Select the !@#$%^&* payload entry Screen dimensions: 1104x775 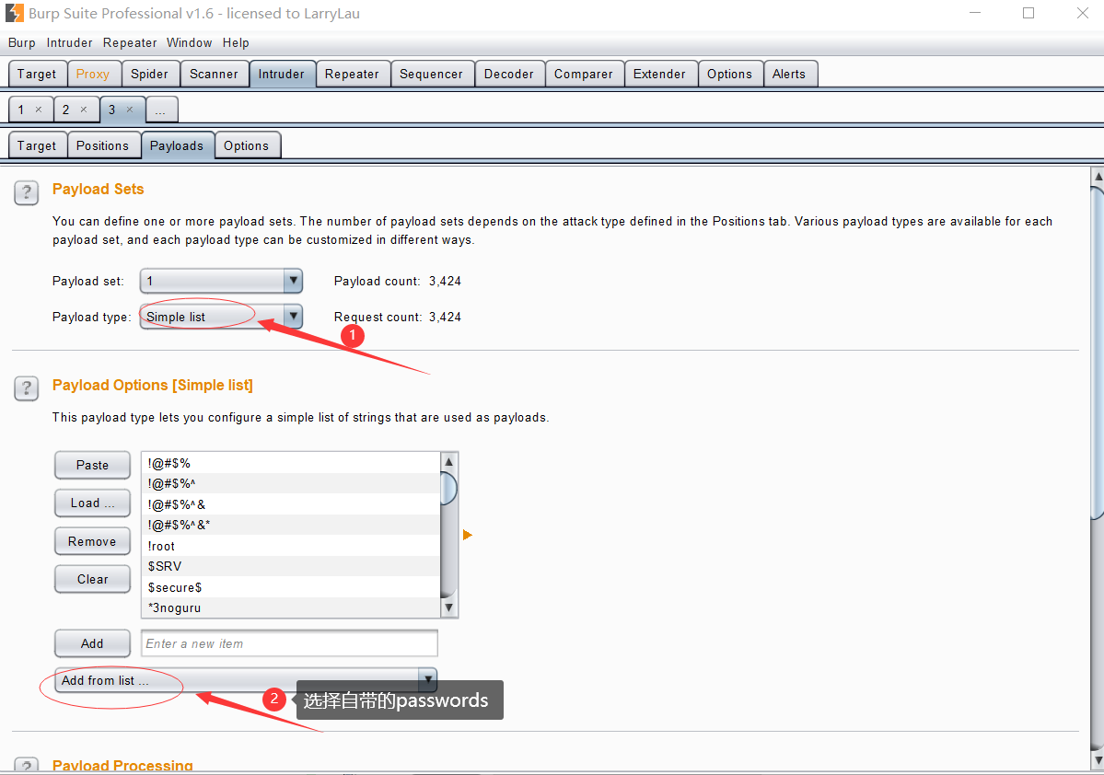[x=291, y=526]
